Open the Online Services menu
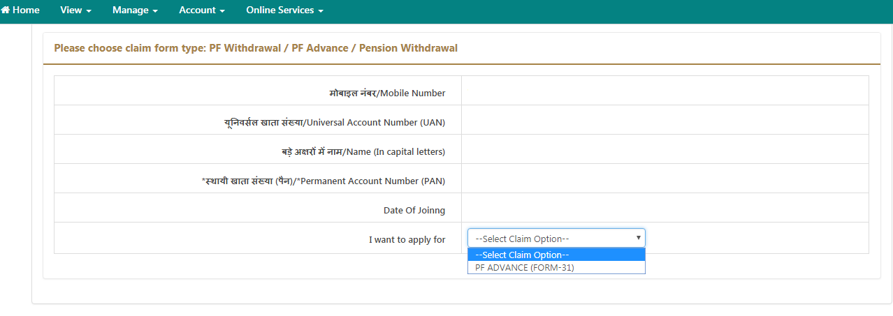This screenshot has height=316, width=893. [284, 10]
